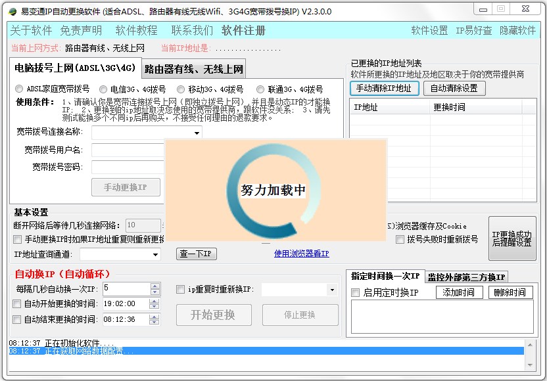Screen dimensions: 547x381
Task: Open the 关于软件 menu
Action: [31, 31]
